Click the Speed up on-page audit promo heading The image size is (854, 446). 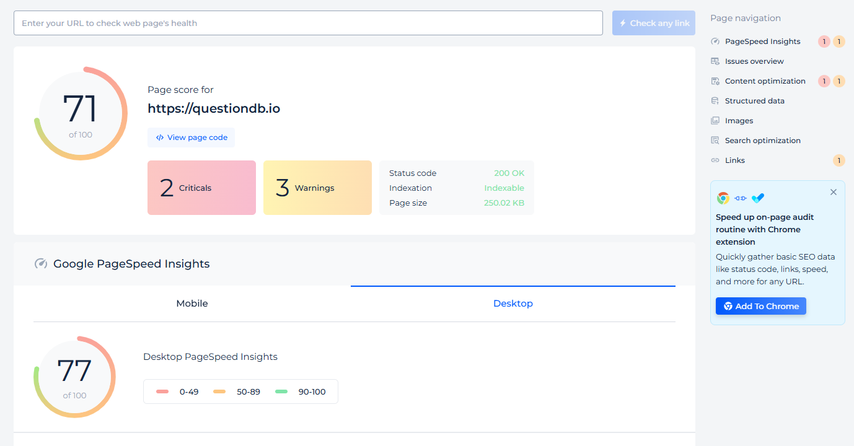point(765,229)
